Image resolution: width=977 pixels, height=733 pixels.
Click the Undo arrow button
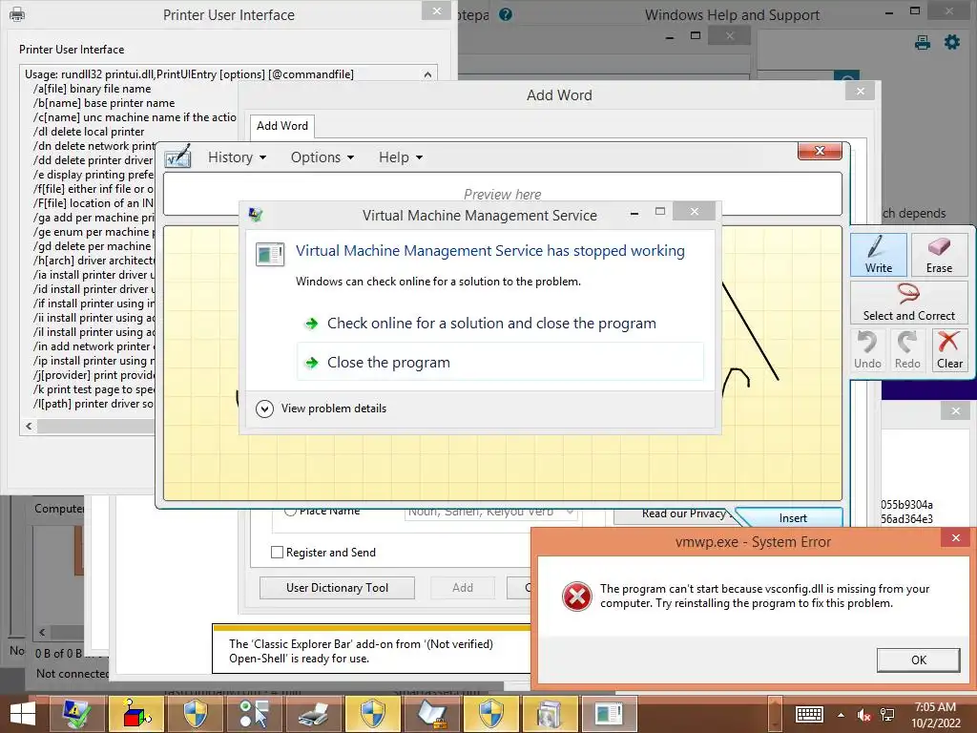(x=867, y=349)
